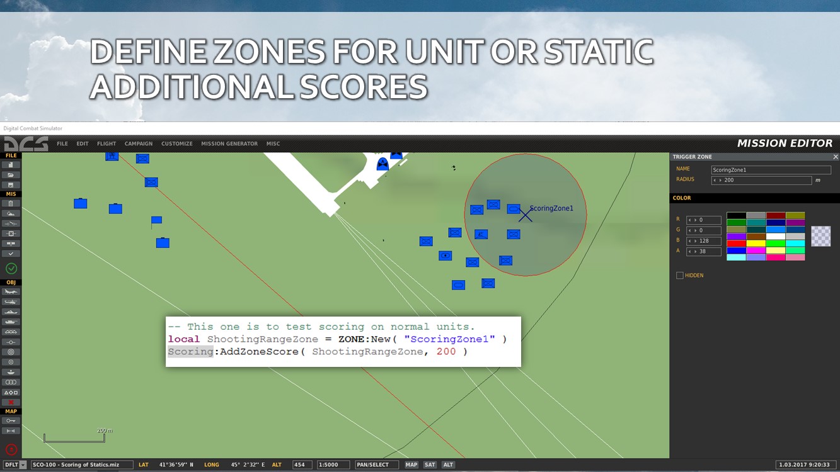Enable the HIDDEN checkbox for trigger zone
This screenshot has height=472, width=840.
(680, 276)
